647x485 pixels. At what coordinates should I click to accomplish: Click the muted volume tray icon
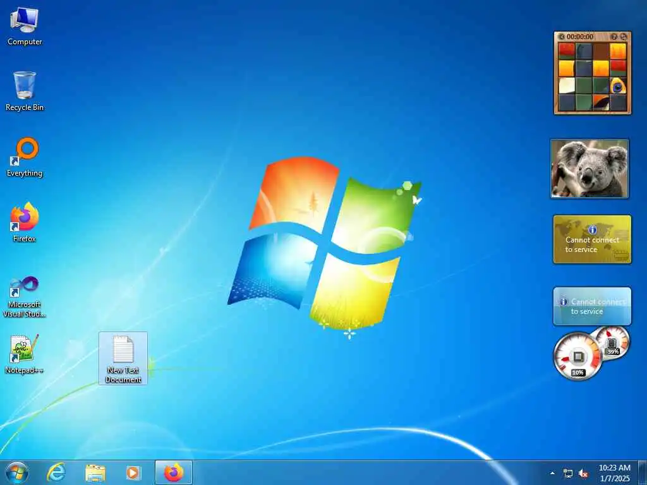point(583,474)
